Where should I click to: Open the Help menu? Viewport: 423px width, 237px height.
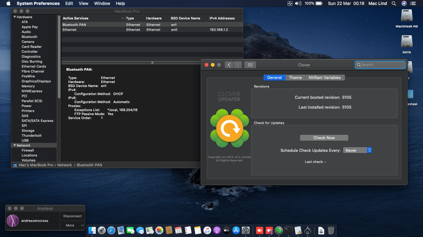(x=120, y=3)
